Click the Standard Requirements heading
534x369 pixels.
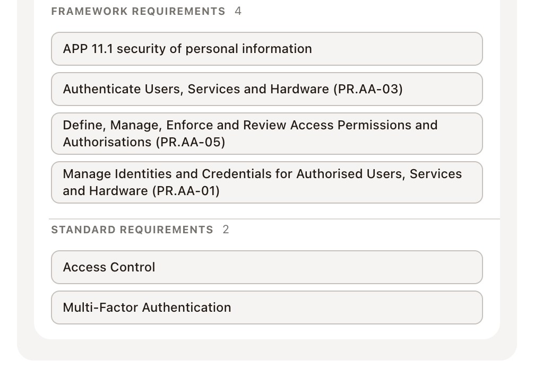pos(132,230)
